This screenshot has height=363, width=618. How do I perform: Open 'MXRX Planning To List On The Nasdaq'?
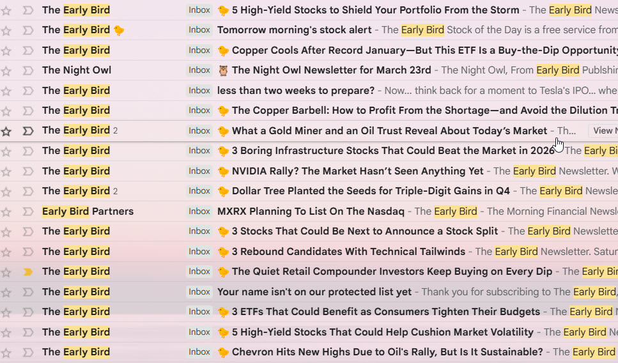click(311, 212)
